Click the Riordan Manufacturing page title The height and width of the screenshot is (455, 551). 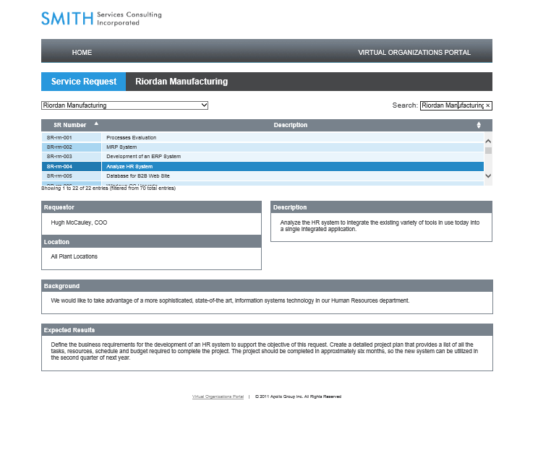point(181,82)
